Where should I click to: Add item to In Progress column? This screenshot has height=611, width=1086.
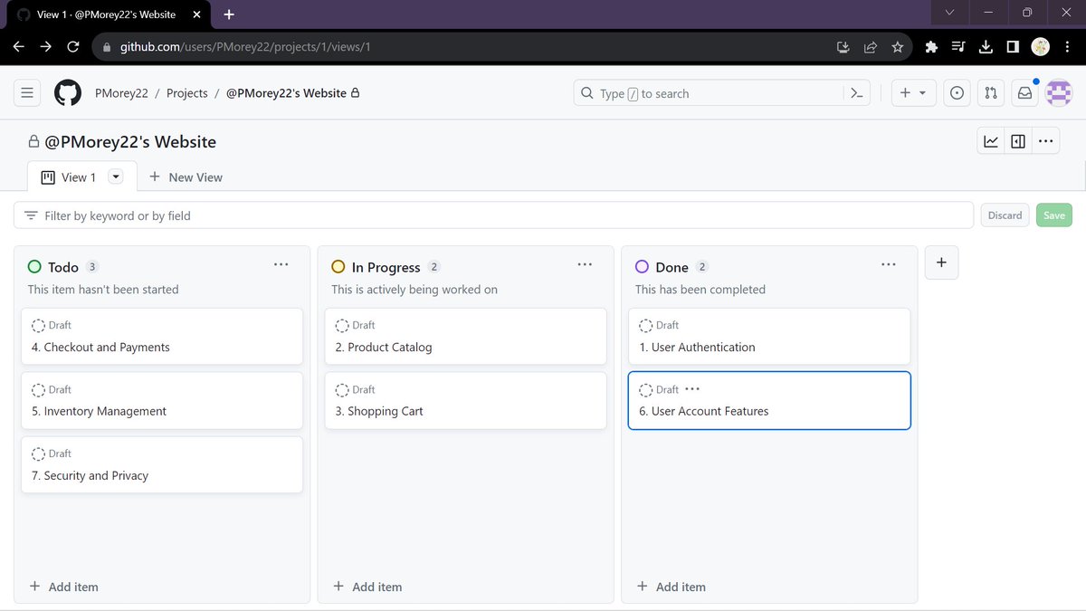click(x=367, y=587)
